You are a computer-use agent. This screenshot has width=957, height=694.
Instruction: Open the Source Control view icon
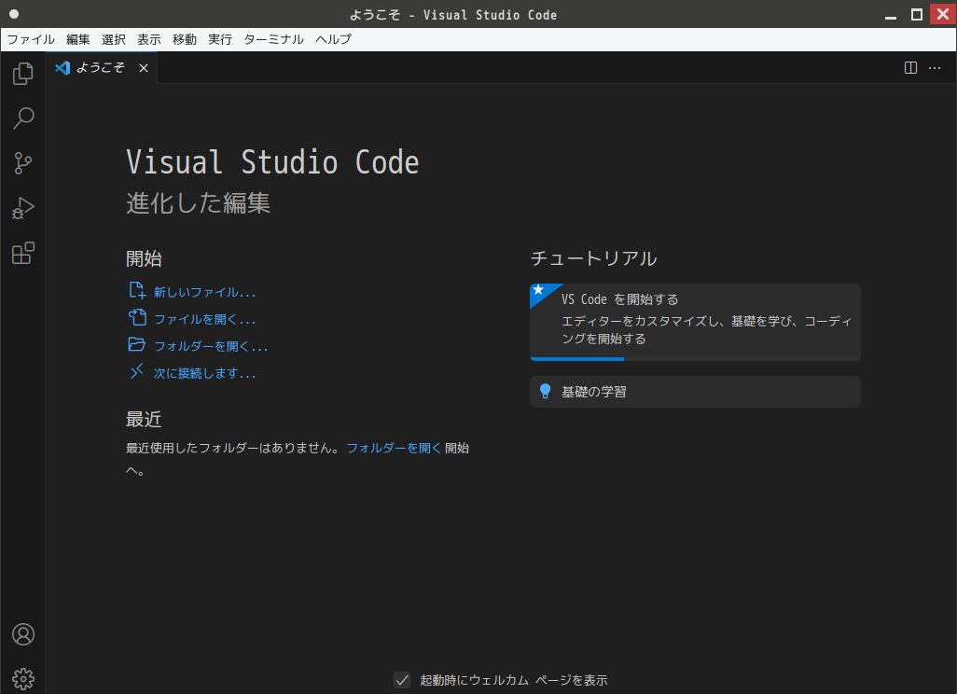pos(23,163)
